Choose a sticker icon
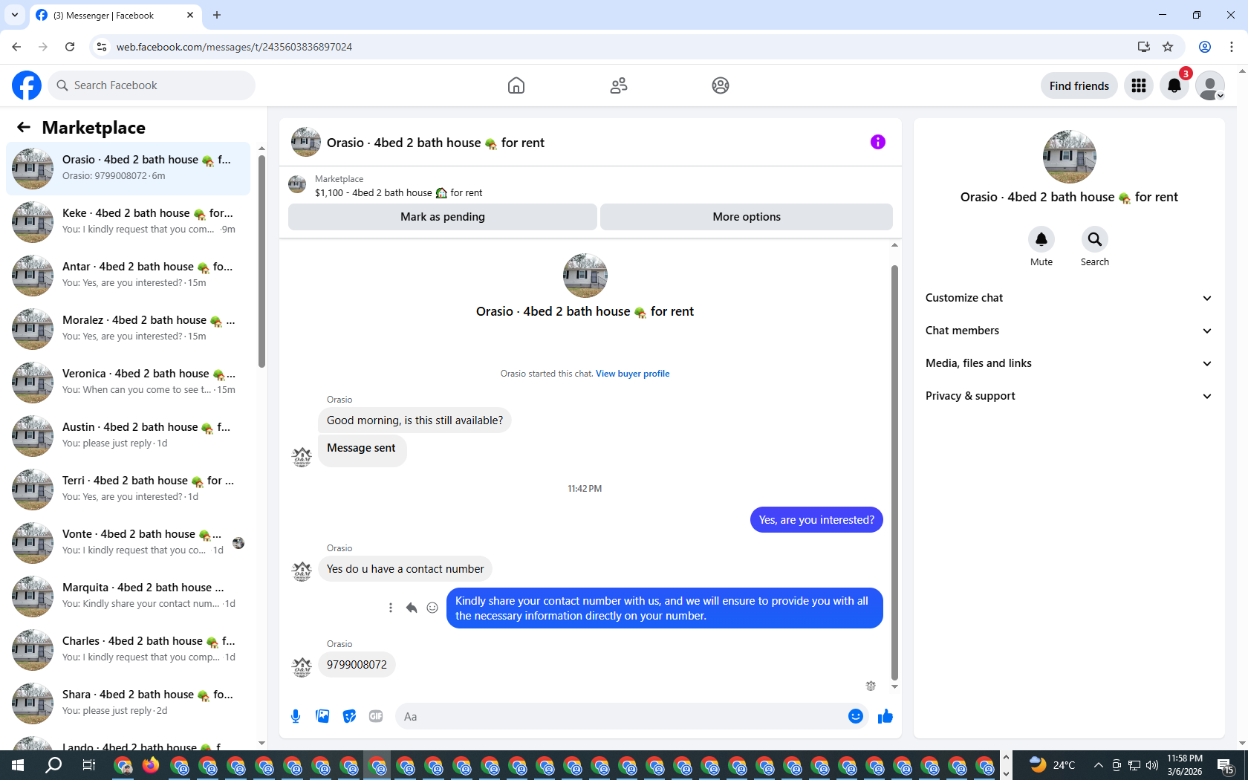 349,716
